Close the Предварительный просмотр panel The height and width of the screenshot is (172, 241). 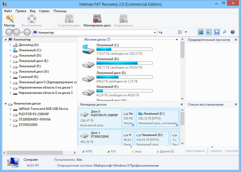(236, 40)
